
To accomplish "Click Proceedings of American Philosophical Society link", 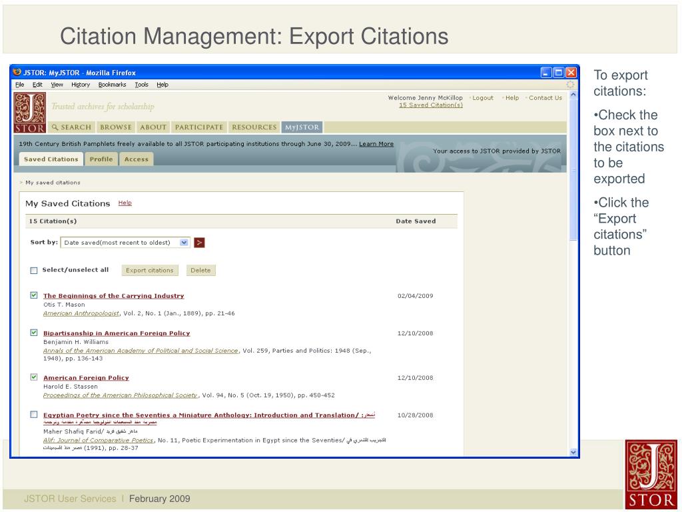I will (x=121, y=395).
